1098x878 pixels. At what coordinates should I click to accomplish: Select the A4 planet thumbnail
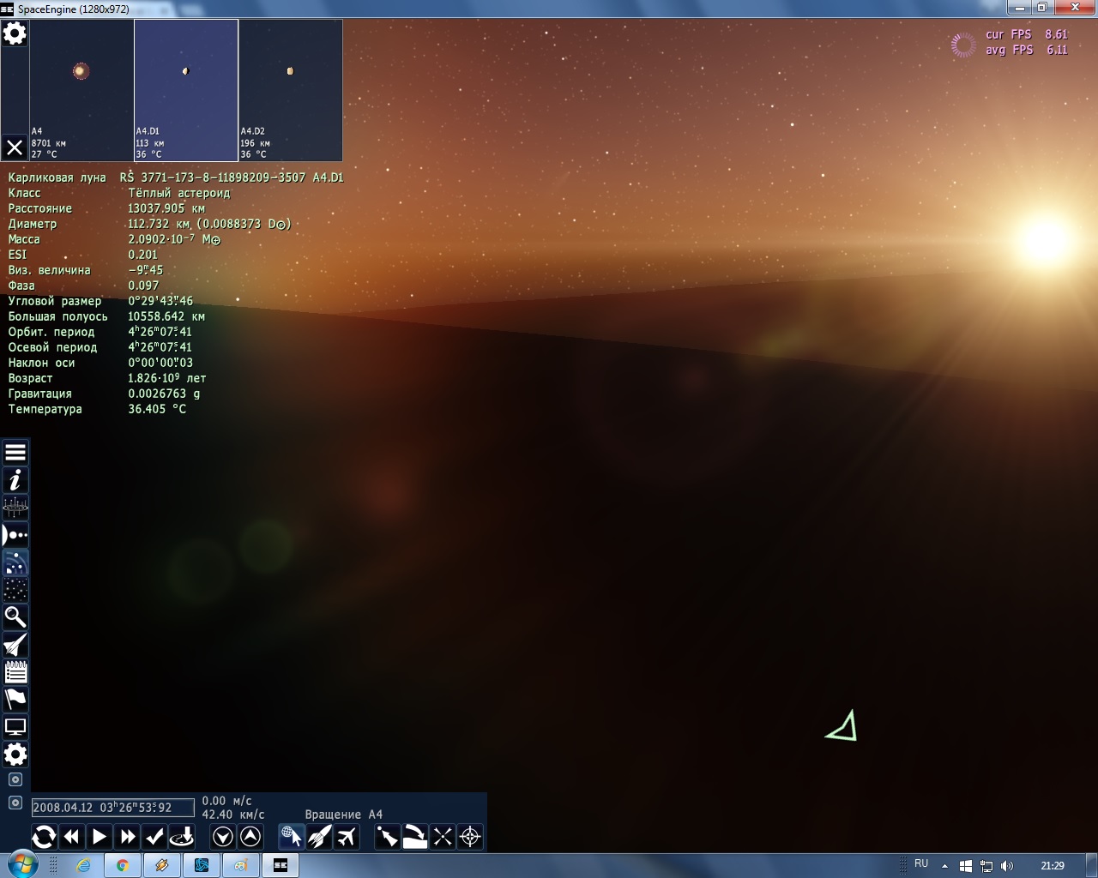(81, 90)
